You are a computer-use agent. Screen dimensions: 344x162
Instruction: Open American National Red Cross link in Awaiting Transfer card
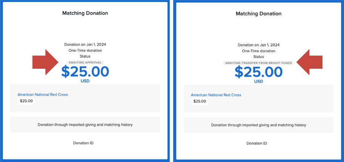pos(216,95)
